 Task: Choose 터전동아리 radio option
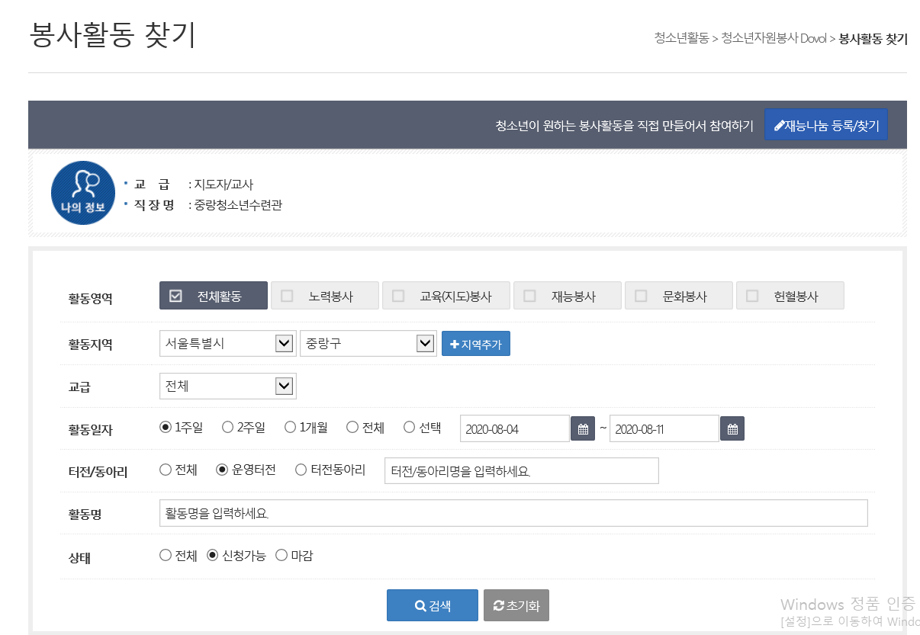(x=301, y=470)
